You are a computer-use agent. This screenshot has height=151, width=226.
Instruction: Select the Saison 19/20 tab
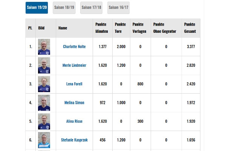(37, 8)
